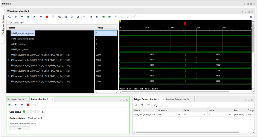Expand the SLOT_0_USER_REGS_reg_00_1 bus
The width and height of the screenshot is (258, 137).
[9, 55]
